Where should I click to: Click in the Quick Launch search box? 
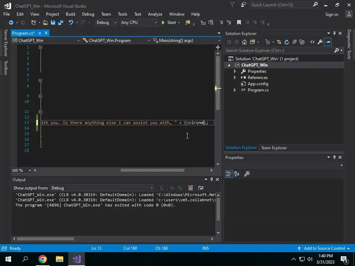(282, 5)
